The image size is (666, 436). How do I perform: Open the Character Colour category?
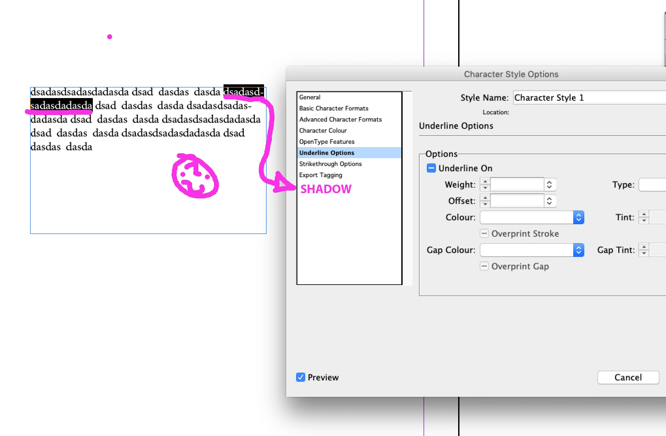(x=323, y=130)
